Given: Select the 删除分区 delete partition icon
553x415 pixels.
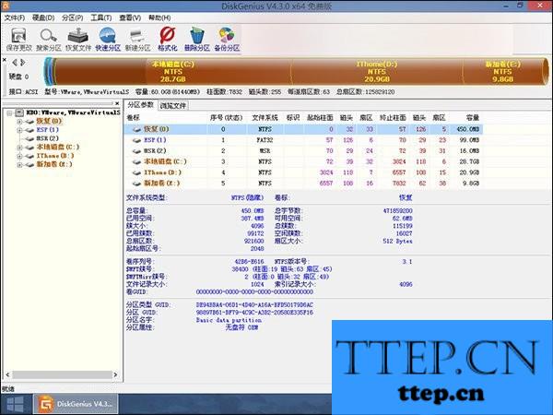Looking at the screenshot, I should point(197,39).
